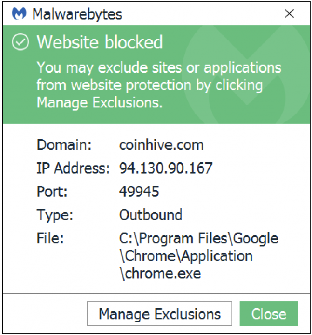Click the blocked domain coinhive.com
The height and width of the screenshot is (335, 312).
[161, 145]
